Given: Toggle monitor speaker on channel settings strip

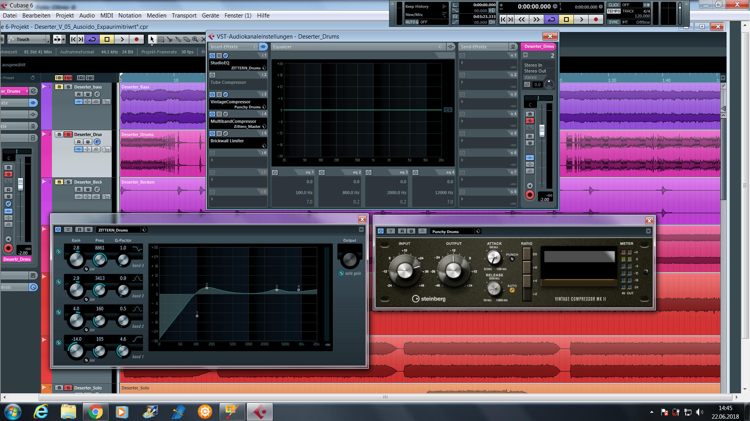Looking at the screenshot, I should pos(530,186).
